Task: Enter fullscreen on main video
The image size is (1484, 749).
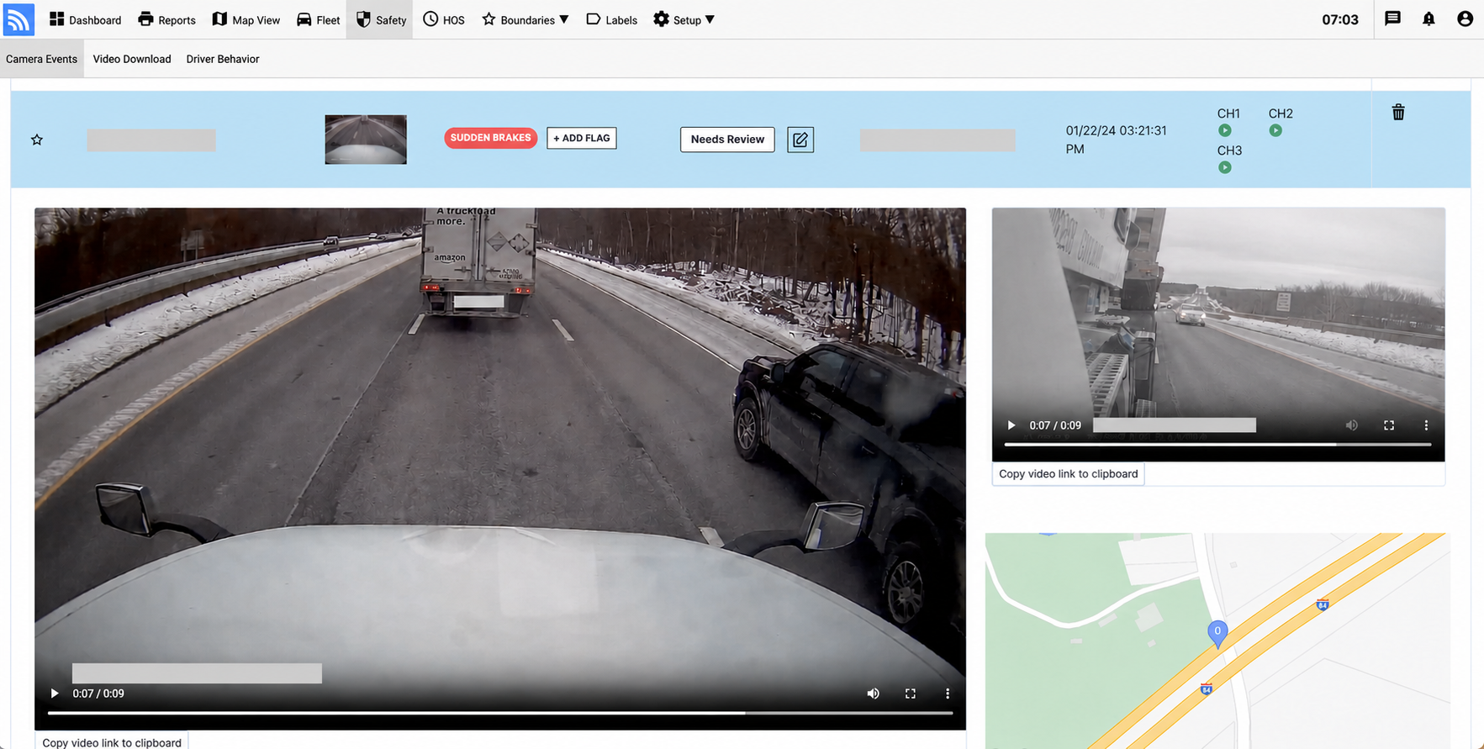Action: pos(911,694)
